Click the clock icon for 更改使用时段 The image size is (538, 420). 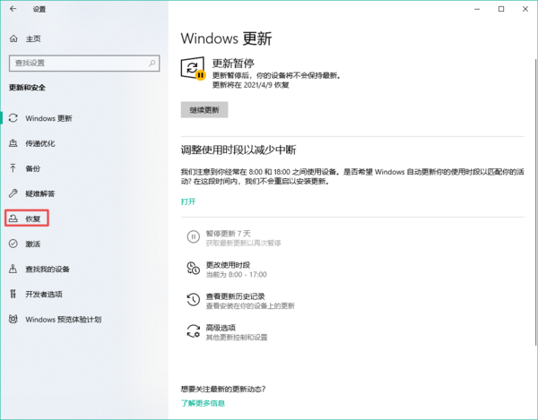click(x=193, y=269)
